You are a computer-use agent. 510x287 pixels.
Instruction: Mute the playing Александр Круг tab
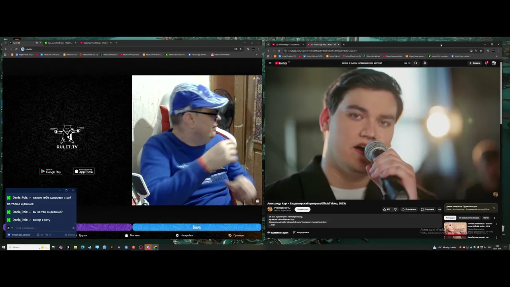pyautogui.click(x=335, y=44)
